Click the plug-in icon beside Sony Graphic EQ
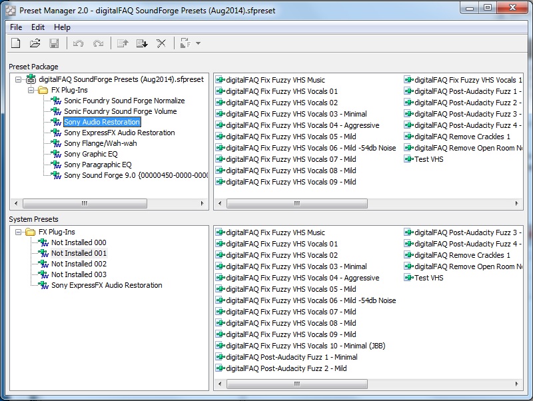The image size is (533, 401). point(56,154)
